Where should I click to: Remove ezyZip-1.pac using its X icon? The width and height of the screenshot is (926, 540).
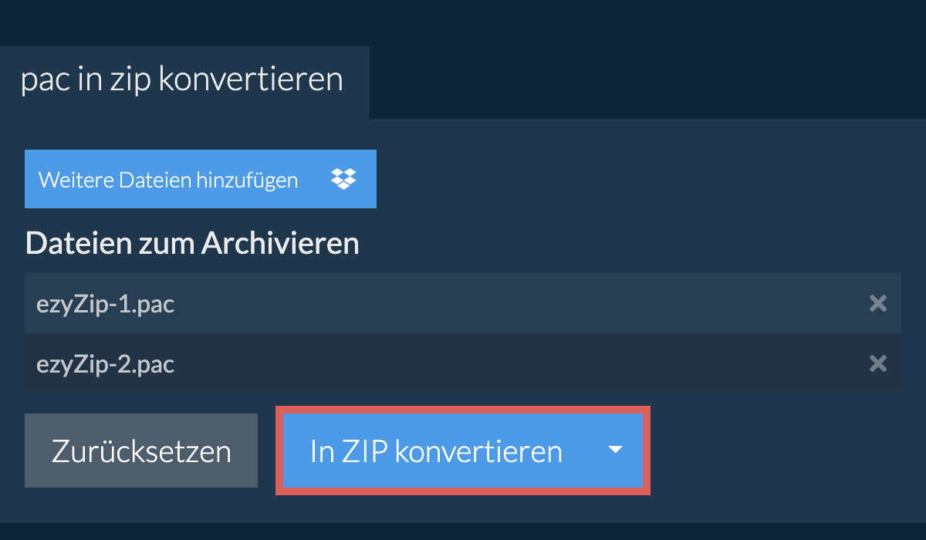(877, 303)
